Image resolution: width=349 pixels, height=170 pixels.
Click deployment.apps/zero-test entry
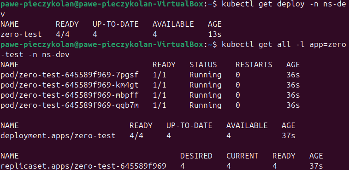click(58, 136)
